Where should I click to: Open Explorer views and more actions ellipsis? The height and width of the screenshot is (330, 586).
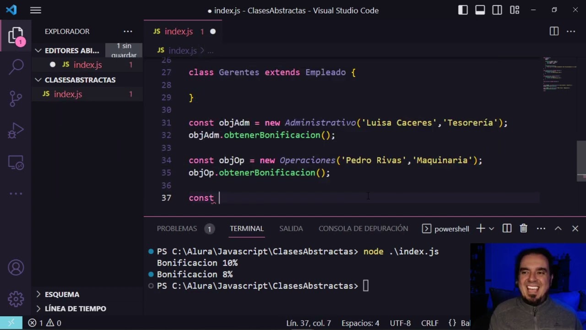pos(128,31)
